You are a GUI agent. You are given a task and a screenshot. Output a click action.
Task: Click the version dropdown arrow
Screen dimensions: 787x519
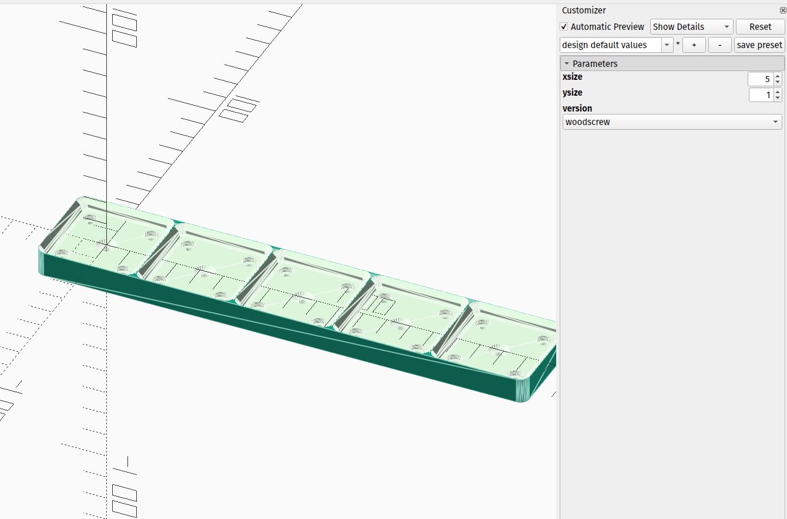pyautogui.click(x=775, y=122)
